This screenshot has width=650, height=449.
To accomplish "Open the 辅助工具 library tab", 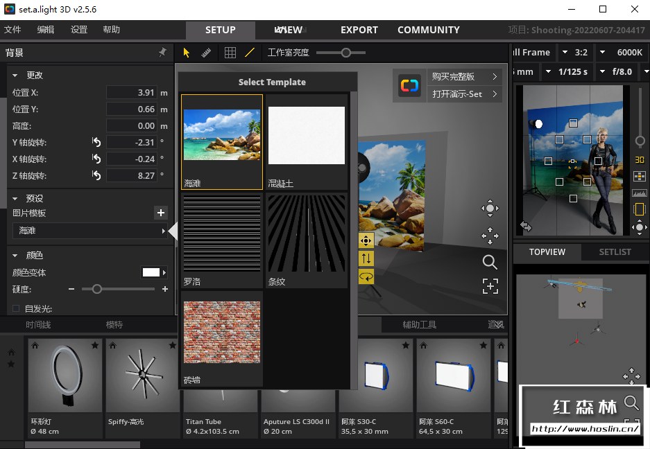I will [x=420, y=325].
